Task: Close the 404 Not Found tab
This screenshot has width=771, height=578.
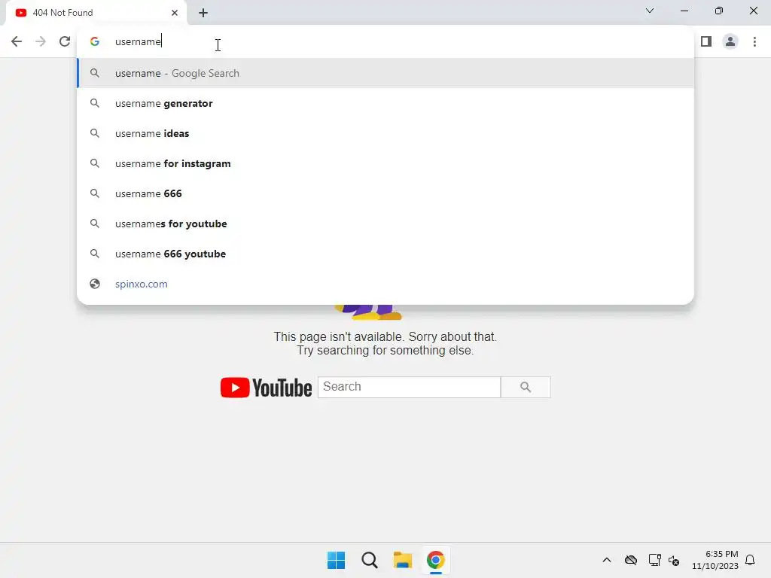Action: tap(175, 13)
